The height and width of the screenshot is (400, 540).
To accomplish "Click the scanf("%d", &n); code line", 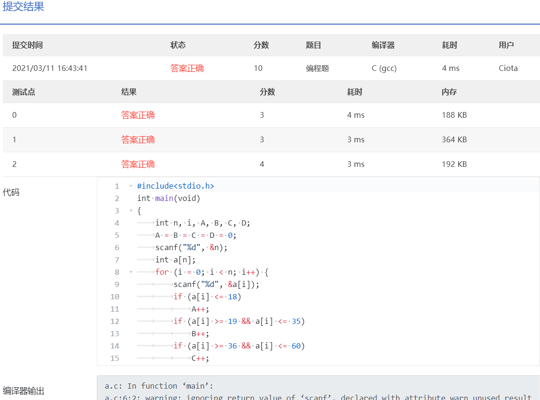I will click(191, 247).
